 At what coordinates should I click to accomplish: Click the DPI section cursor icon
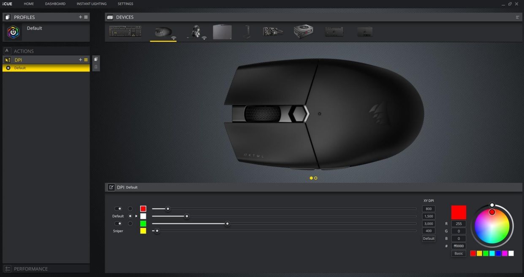tap(7, 60)
